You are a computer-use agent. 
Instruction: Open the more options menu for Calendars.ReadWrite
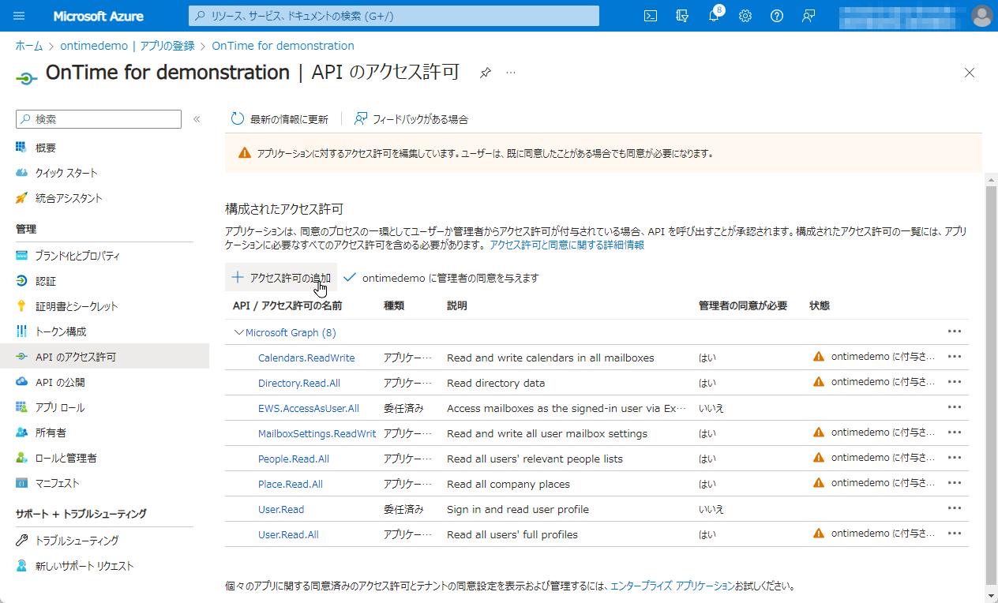955,356
